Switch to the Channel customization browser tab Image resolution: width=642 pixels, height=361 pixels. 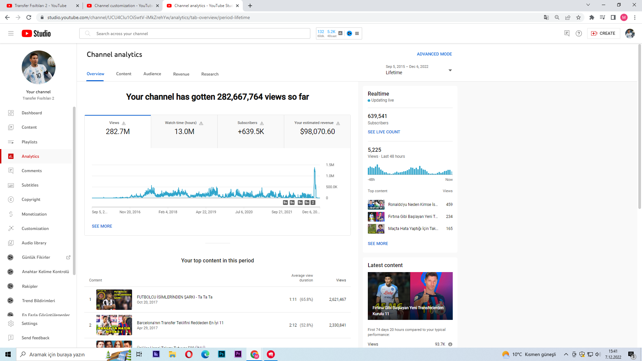coord(122,6)
